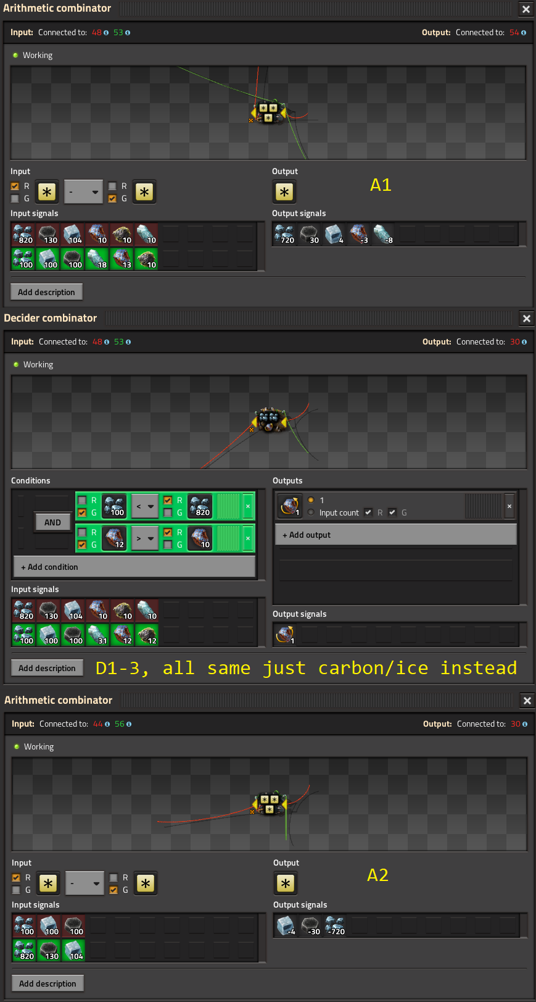The image size is (536, 1002).
Task: Click the Each output signal button in panel A2
Action: [286, 883]
